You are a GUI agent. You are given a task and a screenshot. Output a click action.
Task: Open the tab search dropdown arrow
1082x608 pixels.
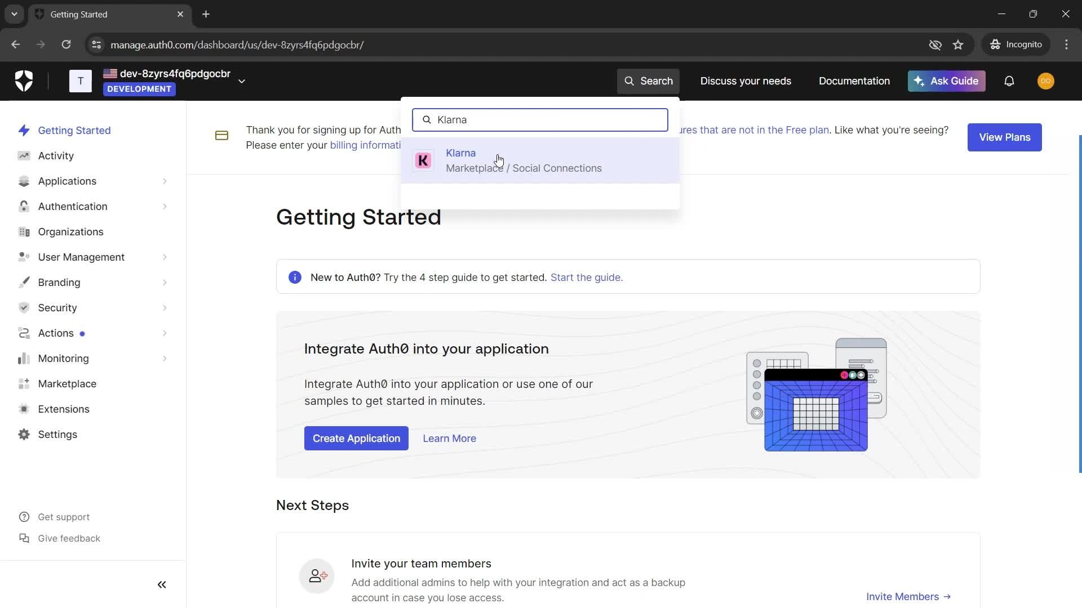pyautogui.click(x=14, y=14)
